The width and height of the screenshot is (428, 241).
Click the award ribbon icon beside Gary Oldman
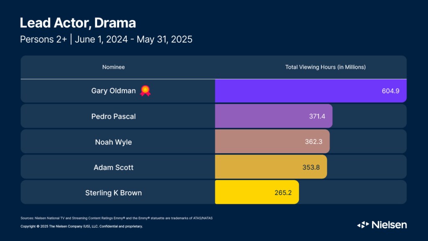[x=145, y=90]
